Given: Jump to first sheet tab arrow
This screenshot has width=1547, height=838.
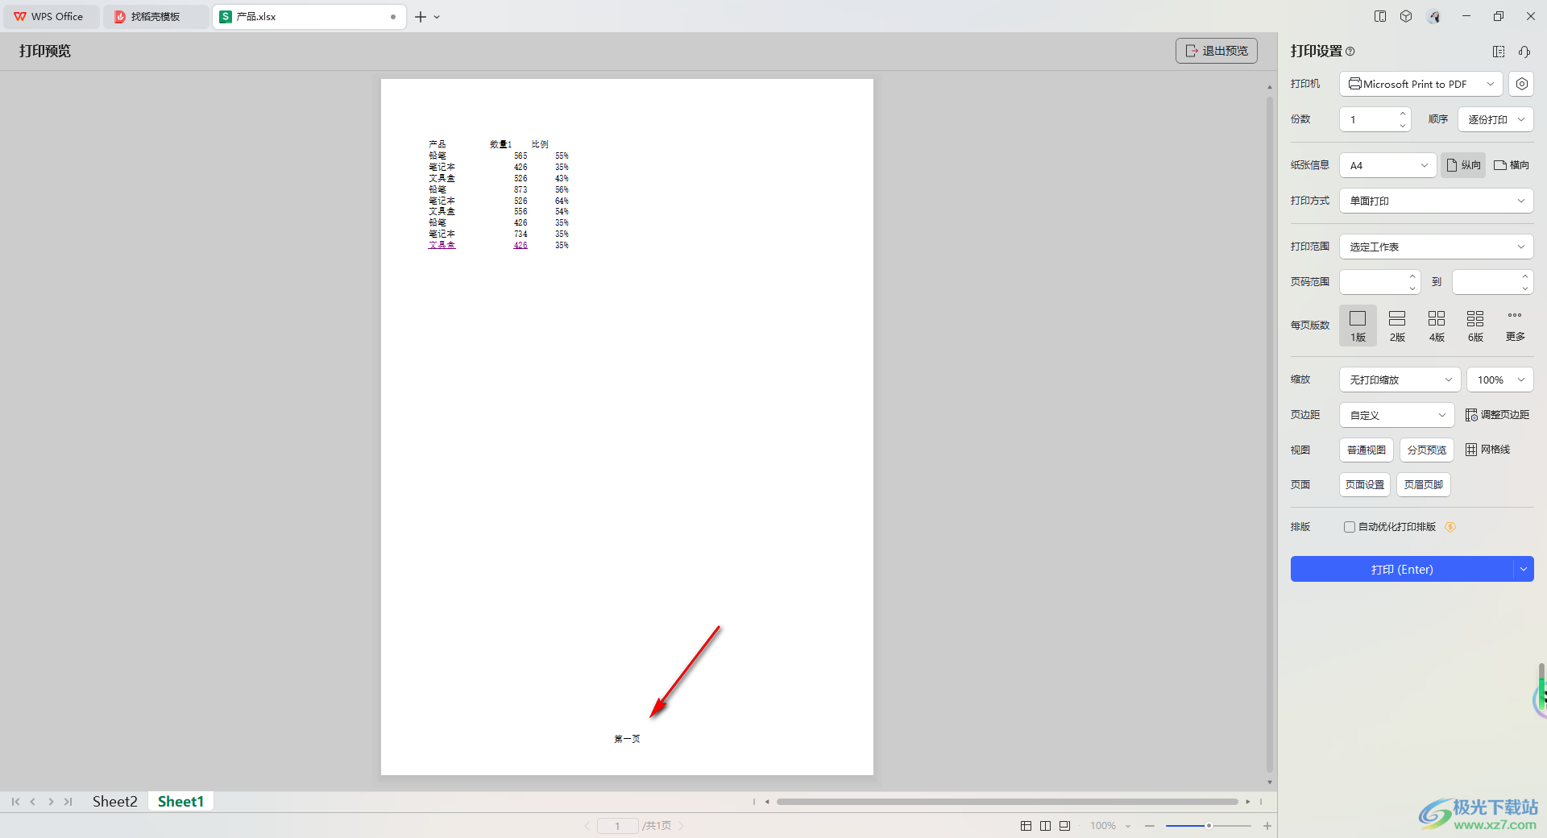Looking at the screenshot, I should pyautogui.click(x=15, y=802).
